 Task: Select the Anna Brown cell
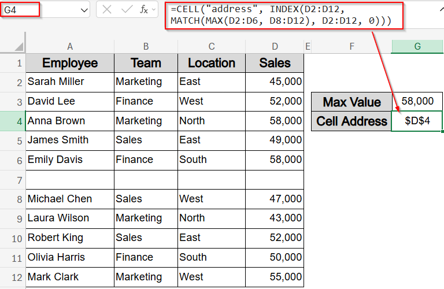click(x=70, y=121)
